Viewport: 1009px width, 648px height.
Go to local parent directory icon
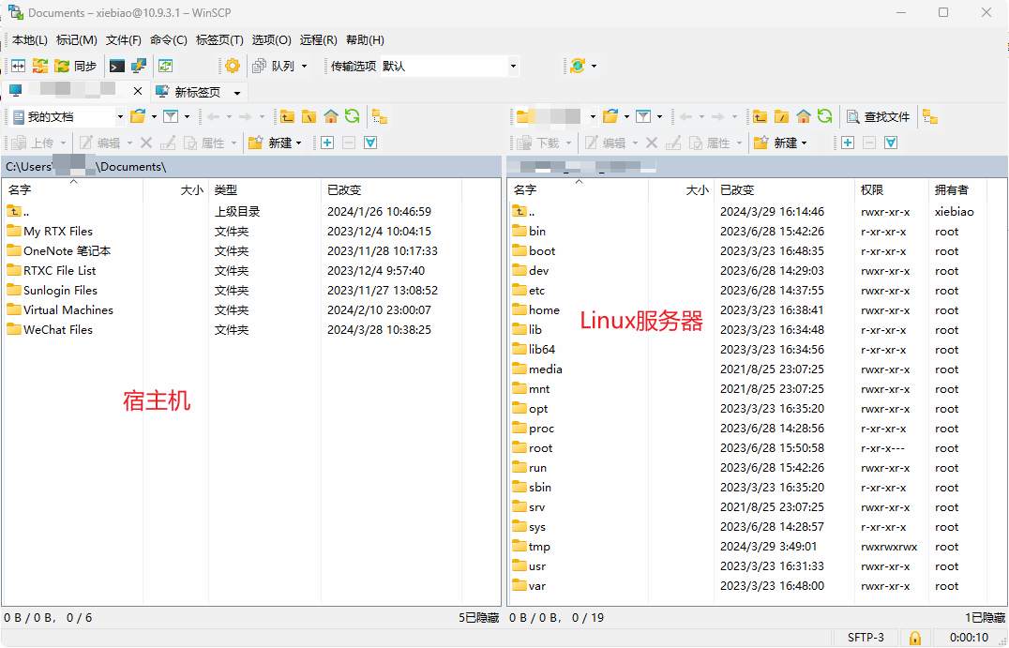click(x=287, y=116)
